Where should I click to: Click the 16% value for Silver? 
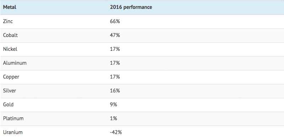115,91
